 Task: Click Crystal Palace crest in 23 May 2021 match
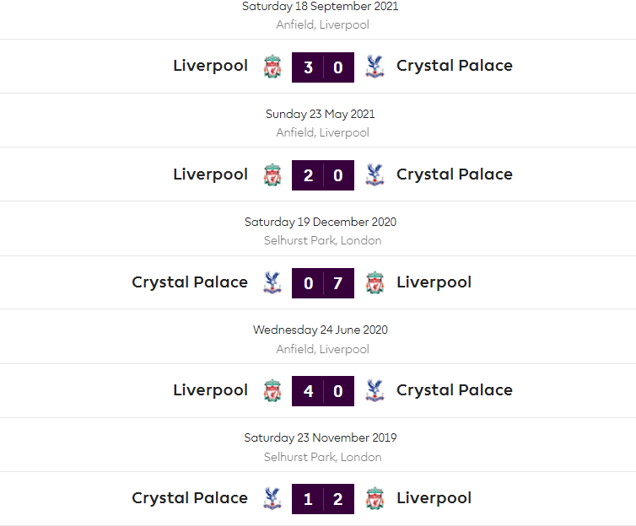point(375,174)
